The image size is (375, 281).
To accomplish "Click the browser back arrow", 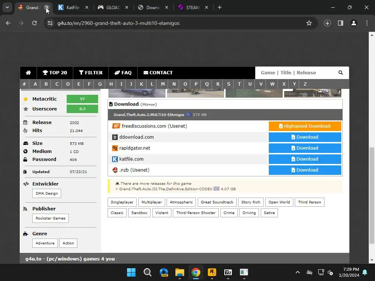I will (x=8, y=23).
